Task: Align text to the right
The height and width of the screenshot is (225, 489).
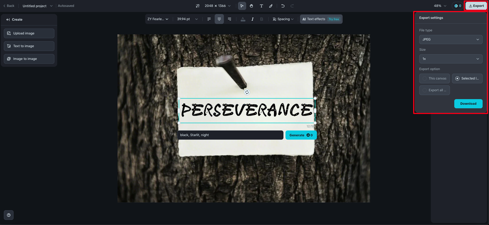Action: (230, 19)
